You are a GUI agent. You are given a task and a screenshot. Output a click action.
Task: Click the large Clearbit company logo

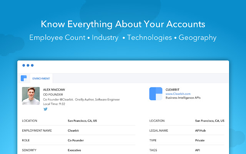[156, 94]
